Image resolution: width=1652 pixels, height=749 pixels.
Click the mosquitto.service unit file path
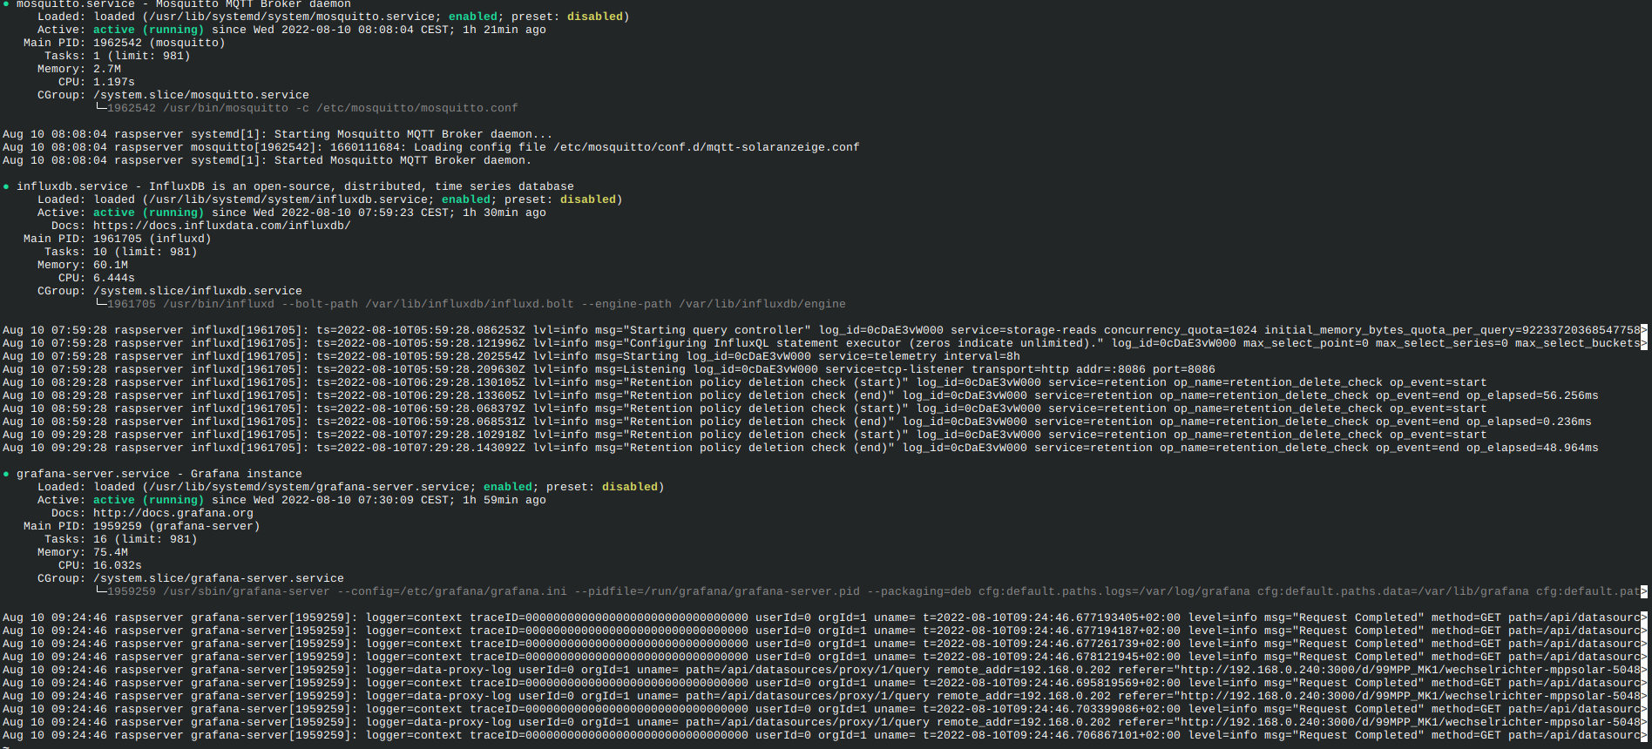click(292, 17)
